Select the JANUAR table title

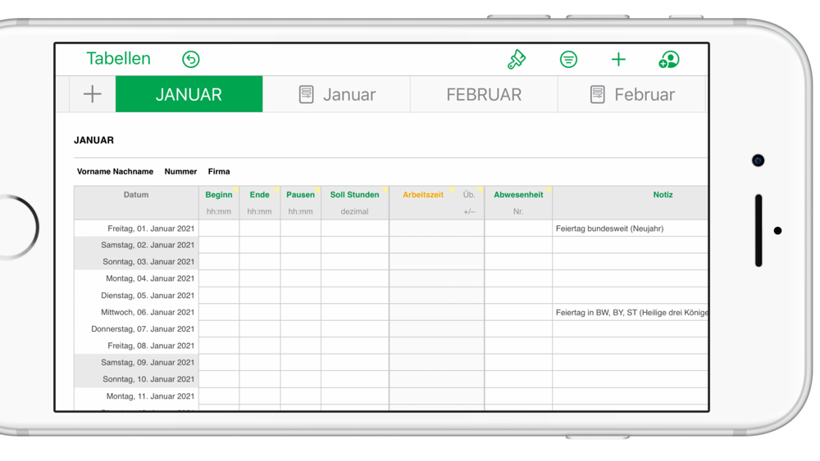click(x=93, y=140)
